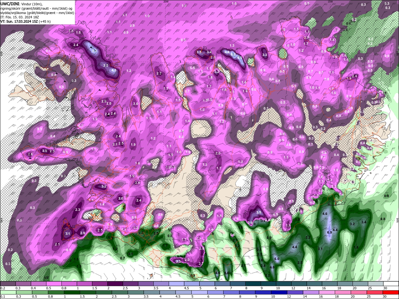Select the dark navy blue swatch labeled 10

coord(279,292)
